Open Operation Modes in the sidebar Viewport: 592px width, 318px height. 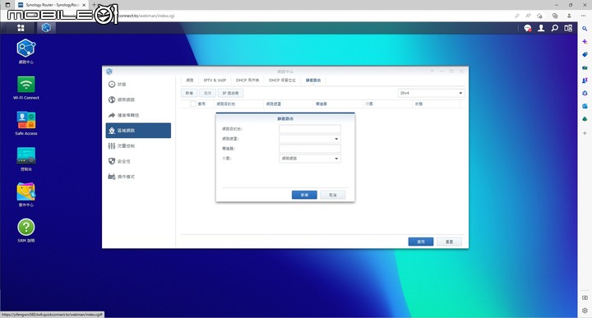point(138,177)
